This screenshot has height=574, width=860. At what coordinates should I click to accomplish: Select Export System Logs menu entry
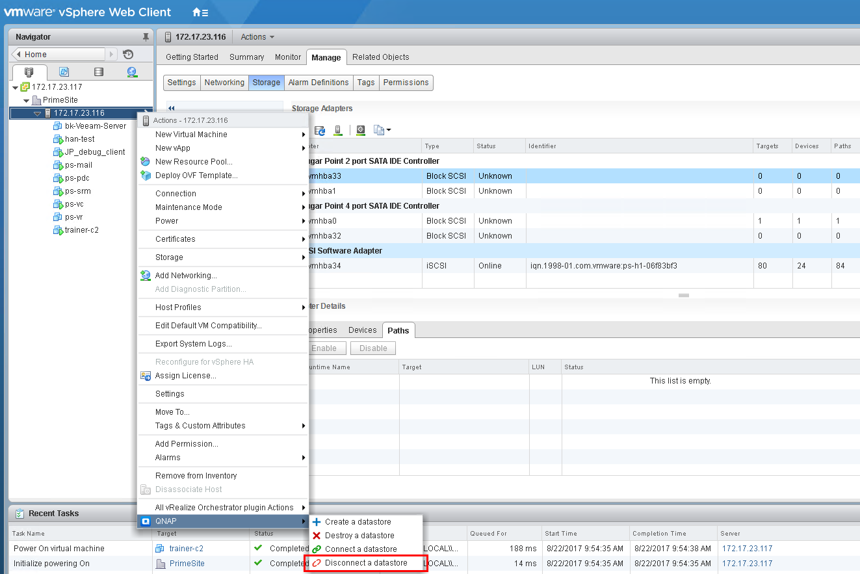click(x=223, y=344)
